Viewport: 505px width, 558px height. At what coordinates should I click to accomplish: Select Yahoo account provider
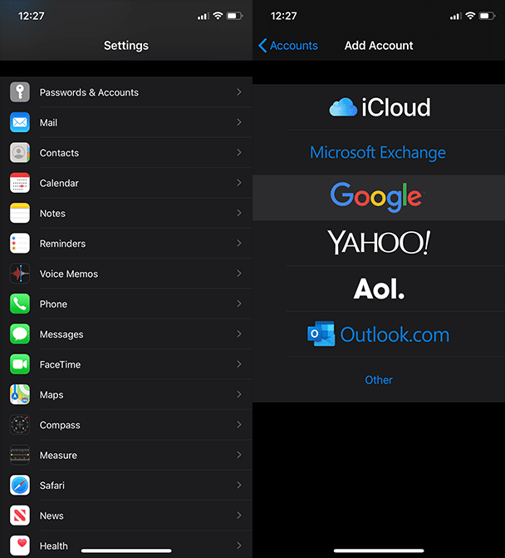[379, 243]
